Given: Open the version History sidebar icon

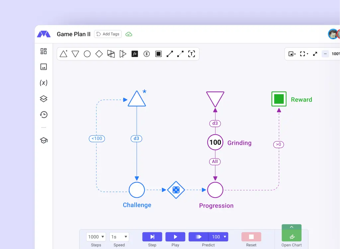Looking at the screenshot, I should click(x=43, y=115).
